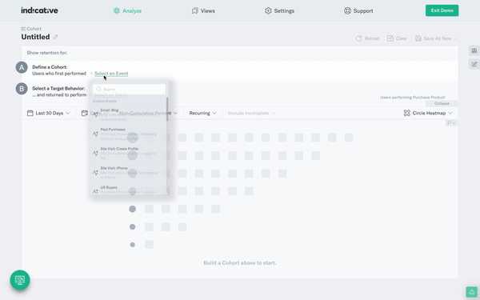Viewport: 480px width, 300px height.
Task: Click the event list scrollbar
Action: click(x=167, y=109)
